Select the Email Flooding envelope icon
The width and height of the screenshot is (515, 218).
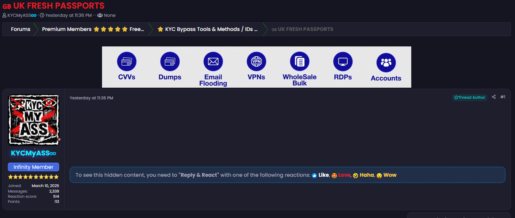click(x=213, y=62)
